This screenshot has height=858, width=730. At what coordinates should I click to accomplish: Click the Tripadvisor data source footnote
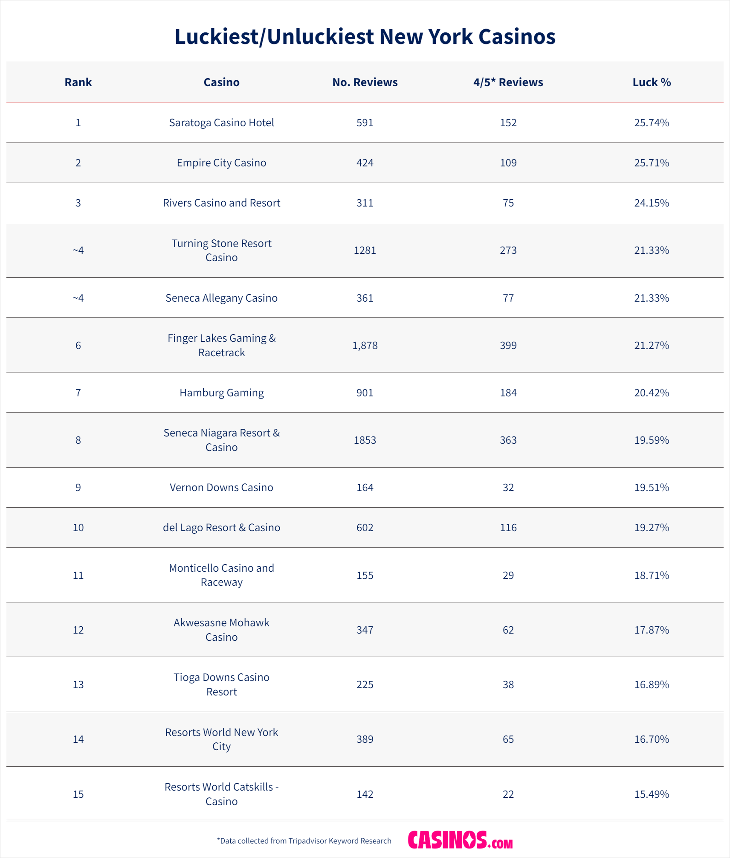pos(304,841)
